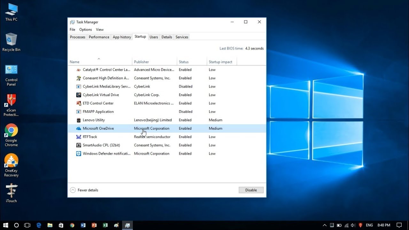The height and width of the screenshot is (230, 409).
Task: Select the Lenovo Utility startup icon
Action: click(x=79, y=120)
